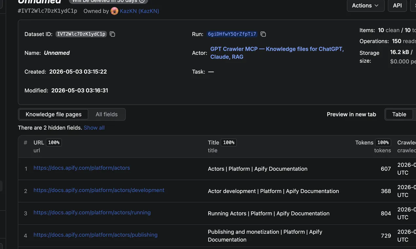Viewport: 416px width, 249px height.
Task: Open the Actions dropdown menu
Action: pyautogui.click(x=366, y=6)
